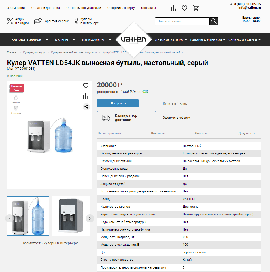Open Оптовым покупателям in top menu
270x272 pixels.
pyautogui.click(x=84, y=8)
